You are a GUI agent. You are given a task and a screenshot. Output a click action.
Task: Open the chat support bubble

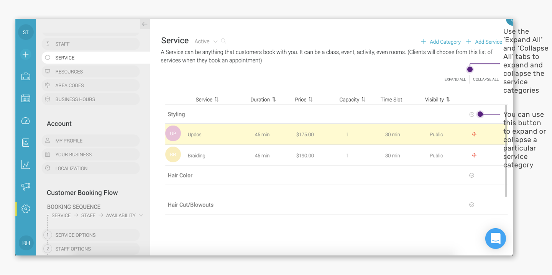click(496, 238)
